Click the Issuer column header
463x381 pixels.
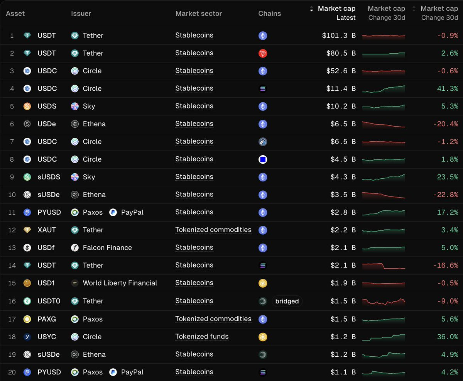[x=81, y=14]
